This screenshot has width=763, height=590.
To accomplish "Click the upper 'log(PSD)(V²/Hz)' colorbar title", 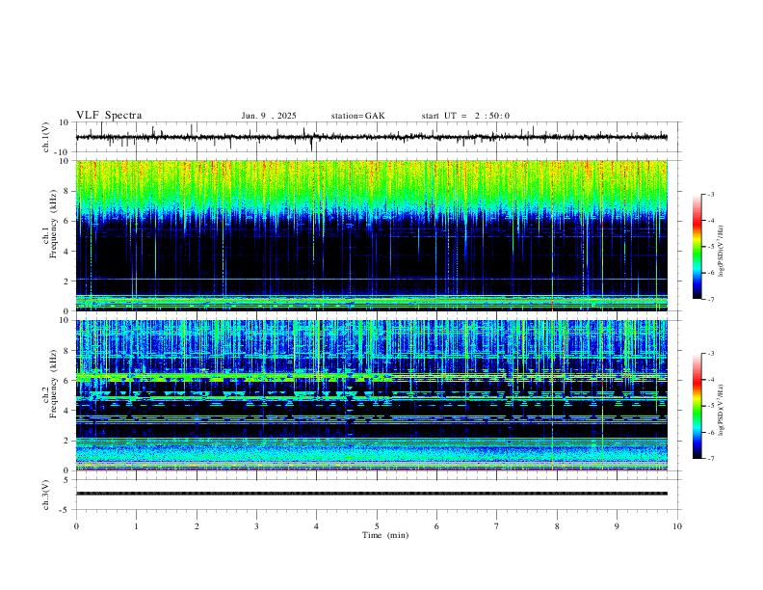I will pyautogui.click(x=722, y=251).
